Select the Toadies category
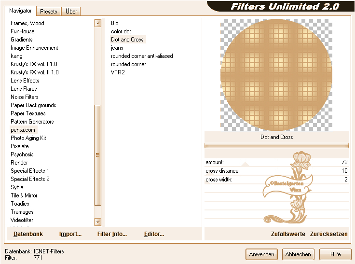Image resolution: width=355 pixels, height=264 pixels. click(x=20, y=204)
